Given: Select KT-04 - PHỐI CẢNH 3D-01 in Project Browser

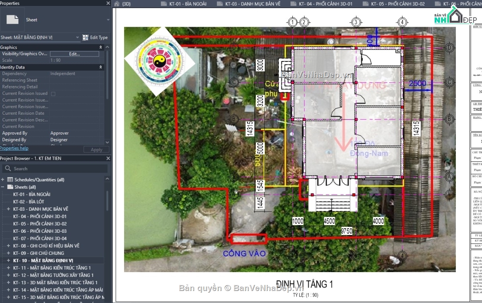Looking at the screenshot, I should coord(40,216).
